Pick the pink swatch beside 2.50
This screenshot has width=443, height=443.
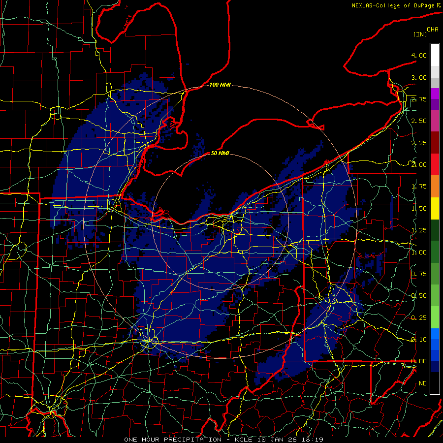click(x=435, y=121)
